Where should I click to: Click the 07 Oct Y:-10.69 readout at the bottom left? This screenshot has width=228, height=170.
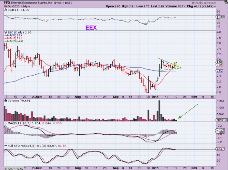tap(14, 168)
